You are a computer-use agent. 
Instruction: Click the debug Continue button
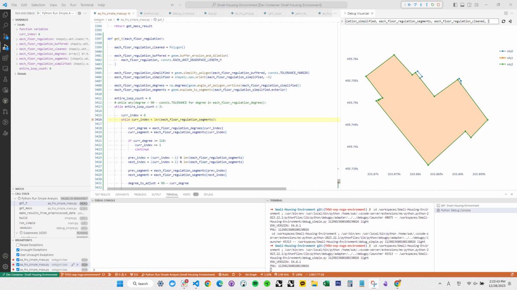pos(410,5)
